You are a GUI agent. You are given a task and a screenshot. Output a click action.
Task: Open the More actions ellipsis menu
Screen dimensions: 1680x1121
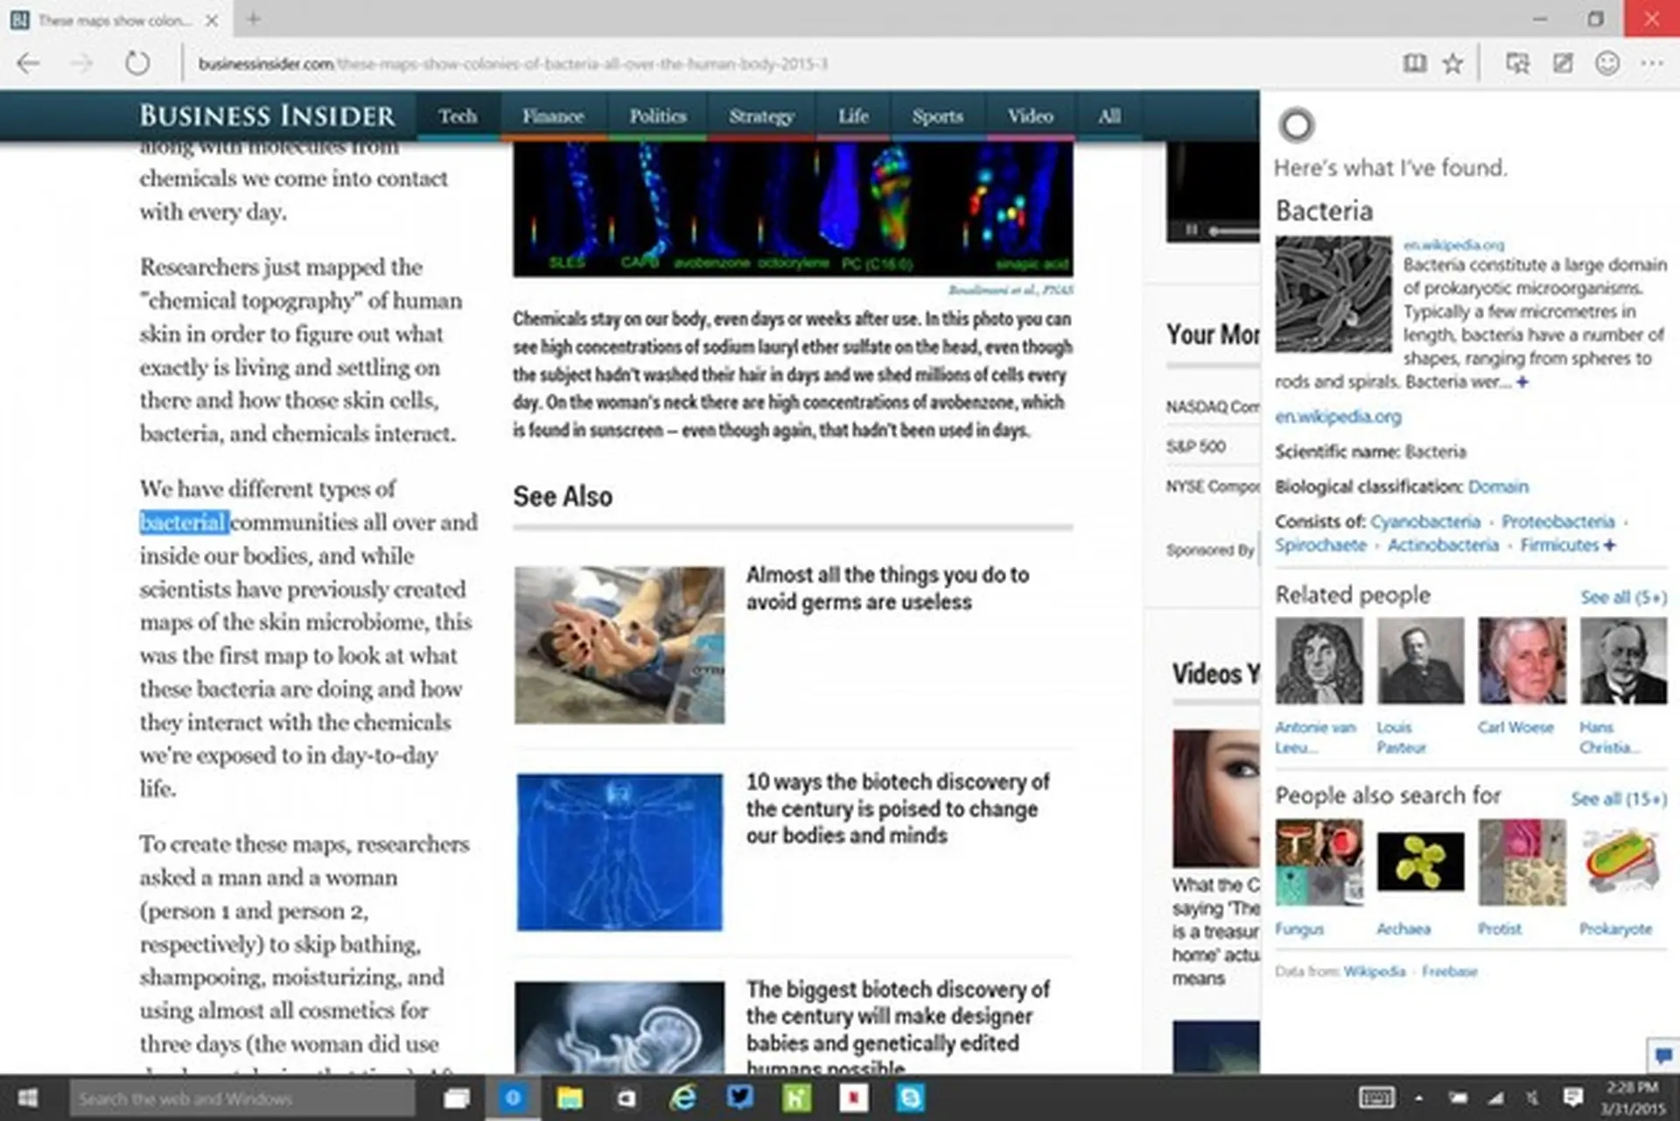1652,63
